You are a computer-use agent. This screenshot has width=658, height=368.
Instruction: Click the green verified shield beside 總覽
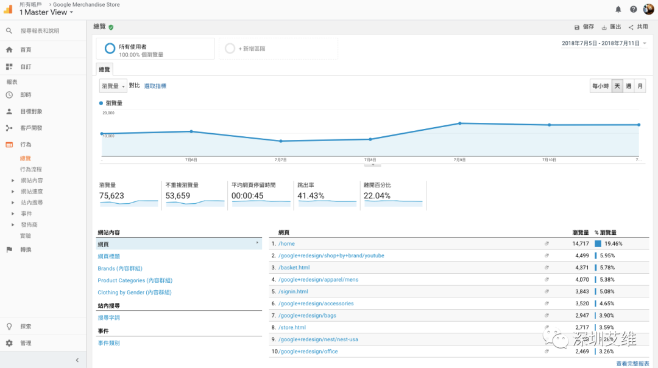point(111,27)
